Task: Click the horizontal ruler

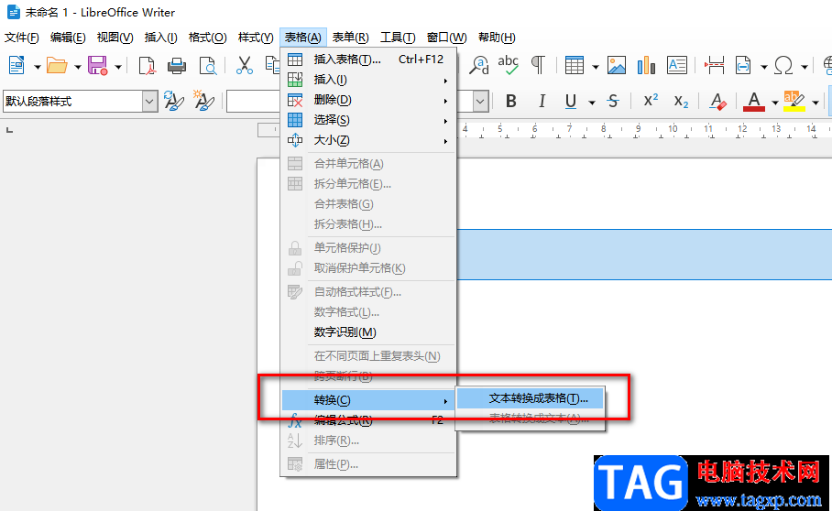Action: tap(644, 130)
